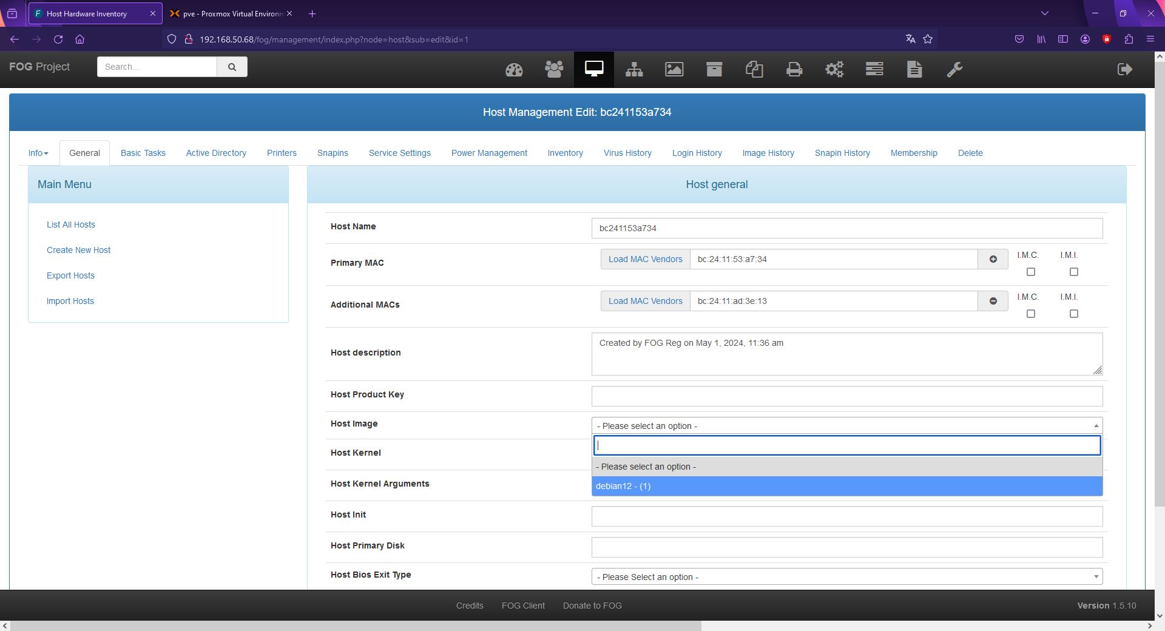Open the Images management icon
Image resolution: width=1165 pixels, height=631 pixels.
pyautogui.click(x=674, y=69)
